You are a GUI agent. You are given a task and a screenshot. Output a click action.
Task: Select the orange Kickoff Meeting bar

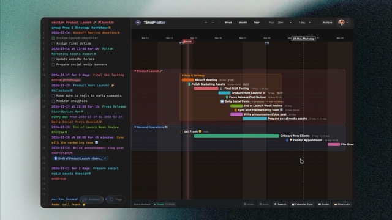[188, 80]
